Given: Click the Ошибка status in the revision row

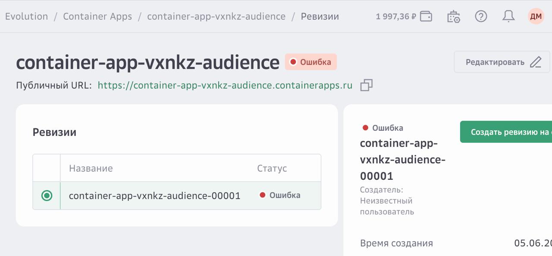Looking at the screenshot, I should pyautogui.click(x=280, y=195).
